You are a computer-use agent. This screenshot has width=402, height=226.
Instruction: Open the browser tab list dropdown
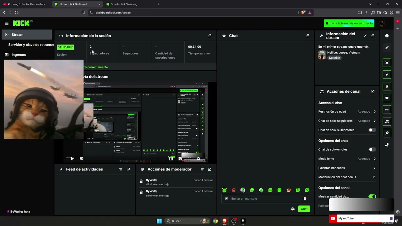(x=370, y=4)
